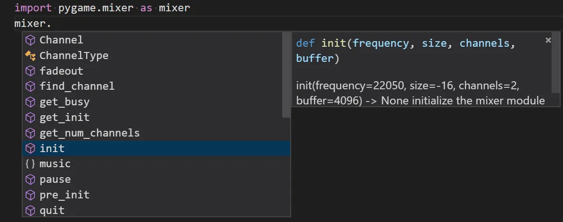Click the class icon beside ChannelType
This screenshot has height=222, width=563.
coord(30,56)
